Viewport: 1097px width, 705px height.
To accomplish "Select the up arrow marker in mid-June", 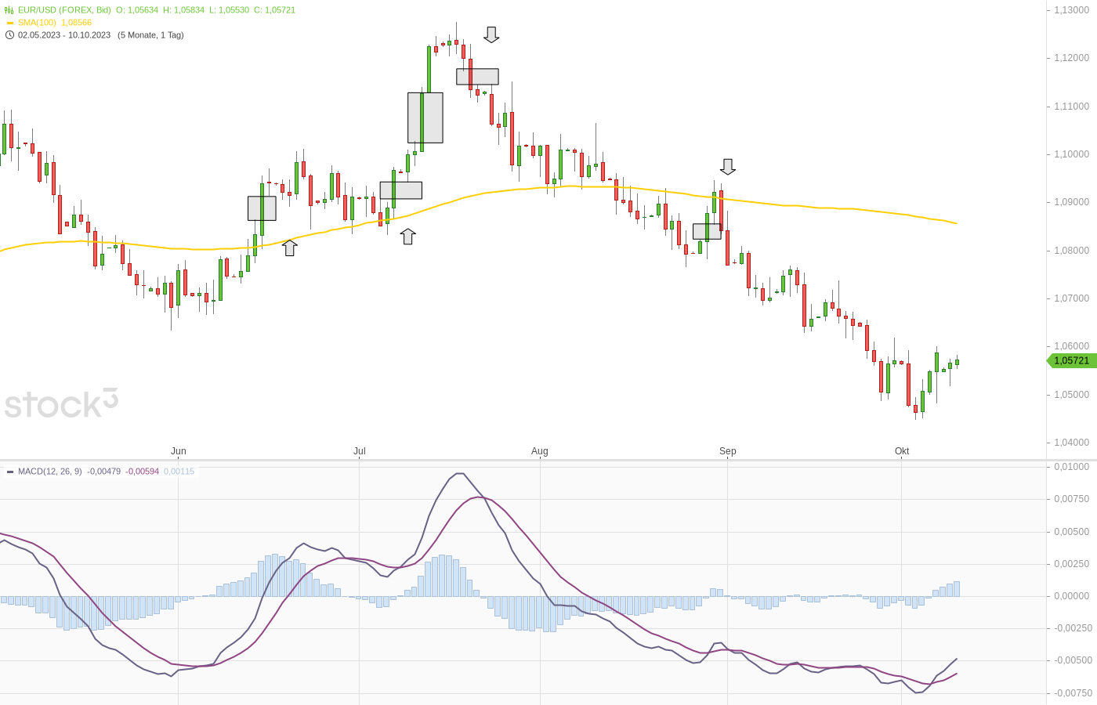I will [290, 248].
